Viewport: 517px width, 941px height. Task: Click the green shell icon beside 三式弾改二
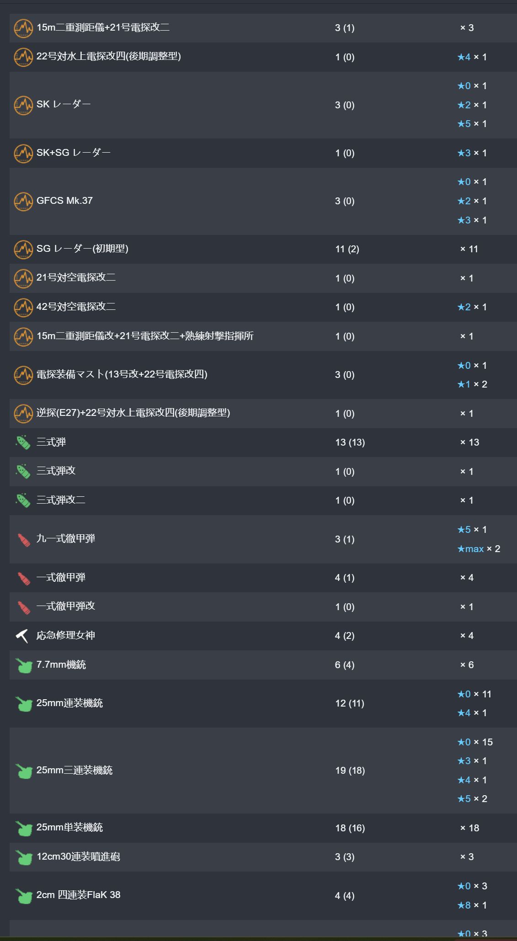coord(23,500)
